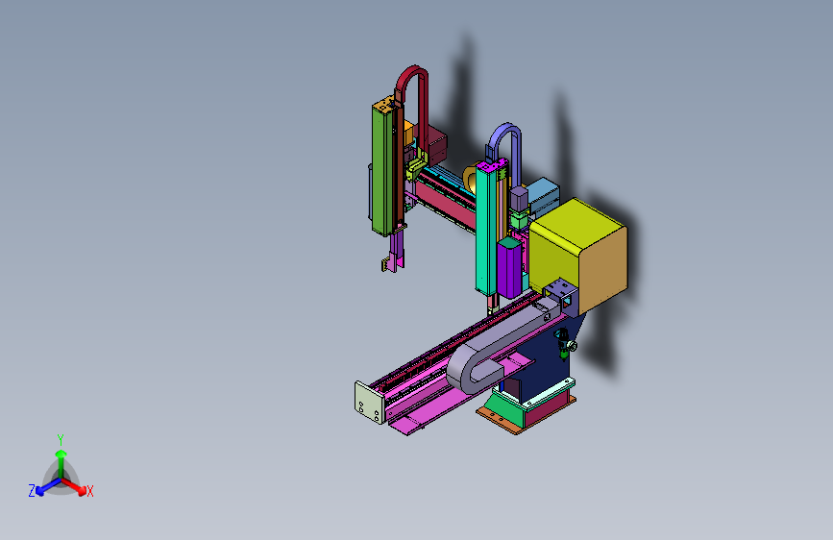Select the white end plate of base rail

369,403
